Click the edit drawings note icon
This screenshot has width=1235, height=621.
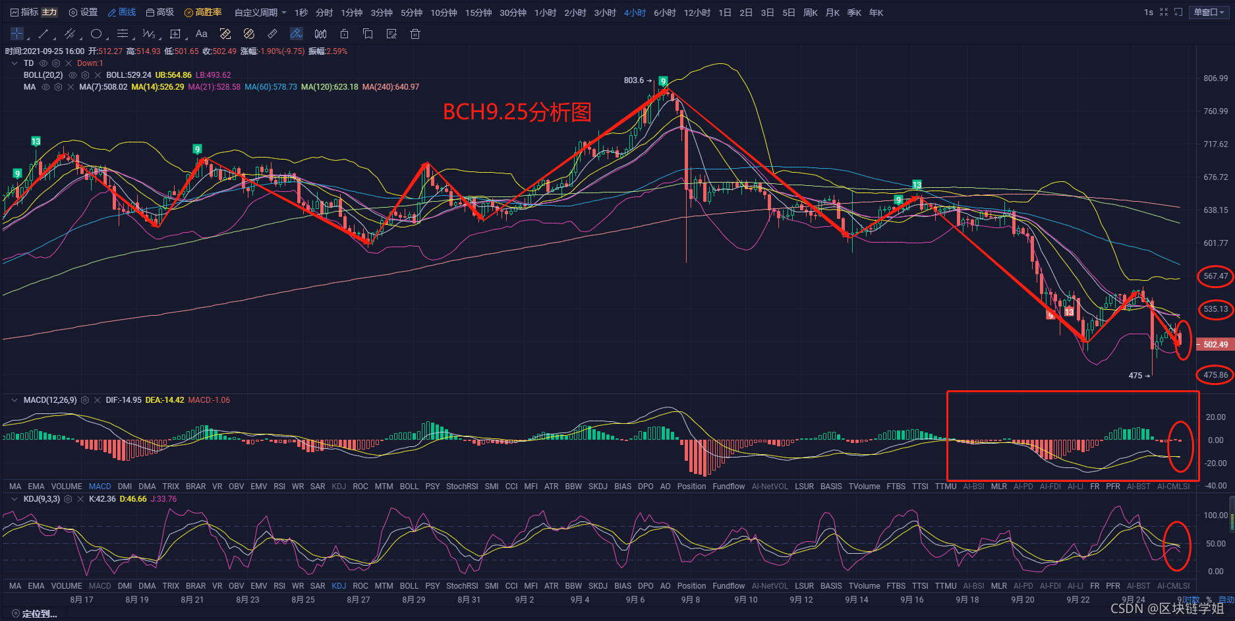(391, 34)
